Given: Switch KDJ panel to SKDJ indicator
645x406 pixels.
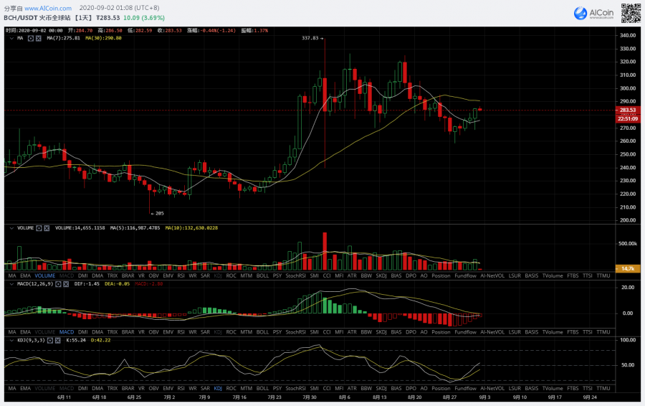Looking at the screenshot, I should pos(381,388).
